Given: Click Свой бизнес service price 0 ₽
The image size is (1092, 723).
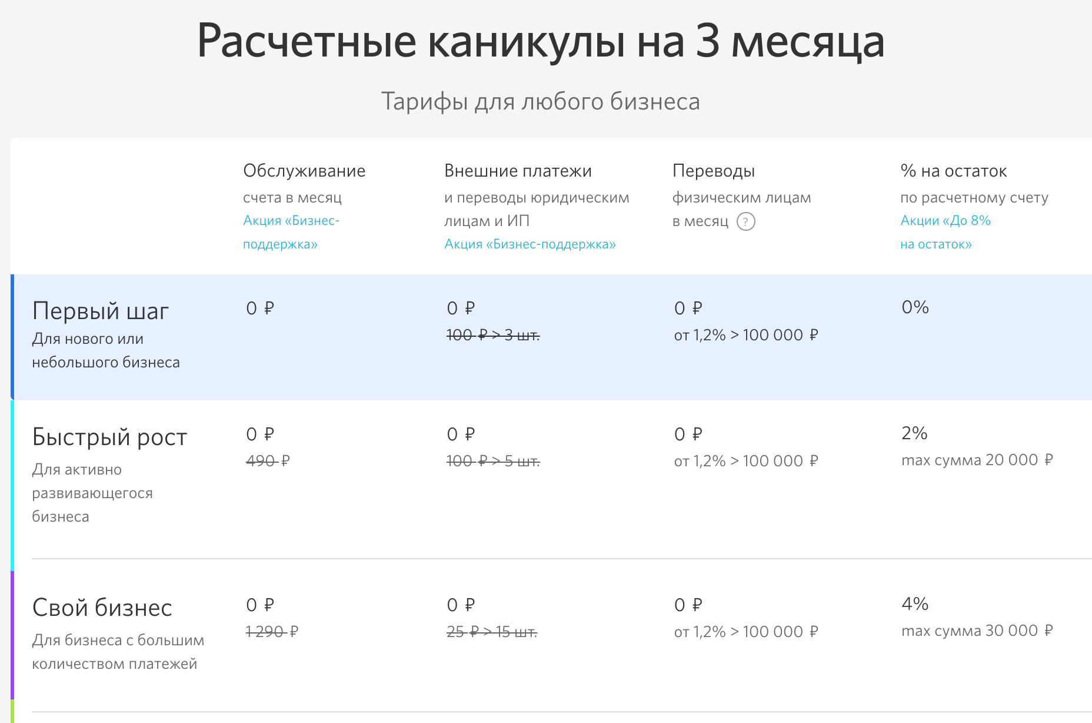Looking at the screenshot, I should pyautogui.click(x=260, y=605).
